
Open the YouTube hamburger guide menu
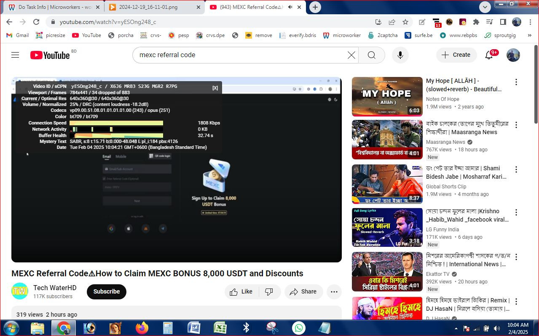click(x=15, y=55)
